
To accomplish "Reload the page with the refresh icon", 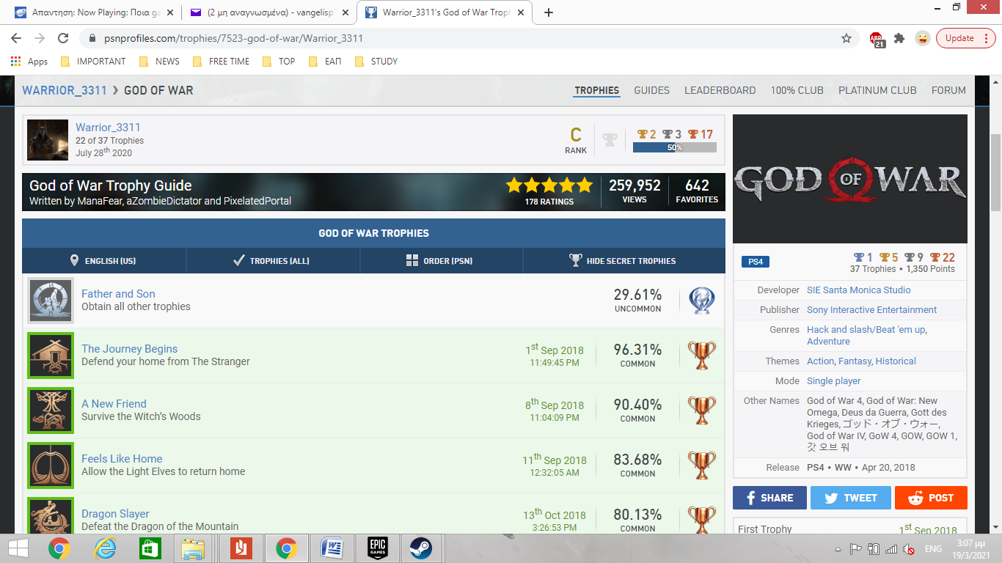I will 63,38.
